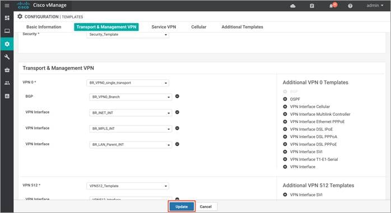This screenshot has height=213, width=391.
Task: Click the Transport & Management VPN section heading
Action: 58,68
